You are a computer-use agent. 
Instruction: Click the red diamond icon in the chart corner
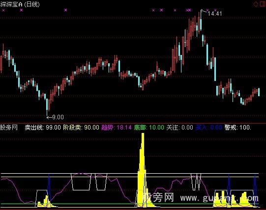click(256, 4)
